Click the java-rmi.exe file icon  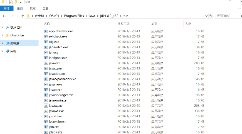click(x=46, y=100)
